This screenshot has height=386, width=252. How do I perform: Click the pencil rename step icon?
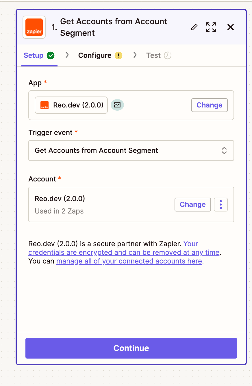(x=194, y=27)
